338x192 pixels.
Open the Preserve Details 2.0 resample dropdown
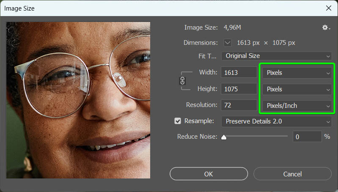[277, 121]
